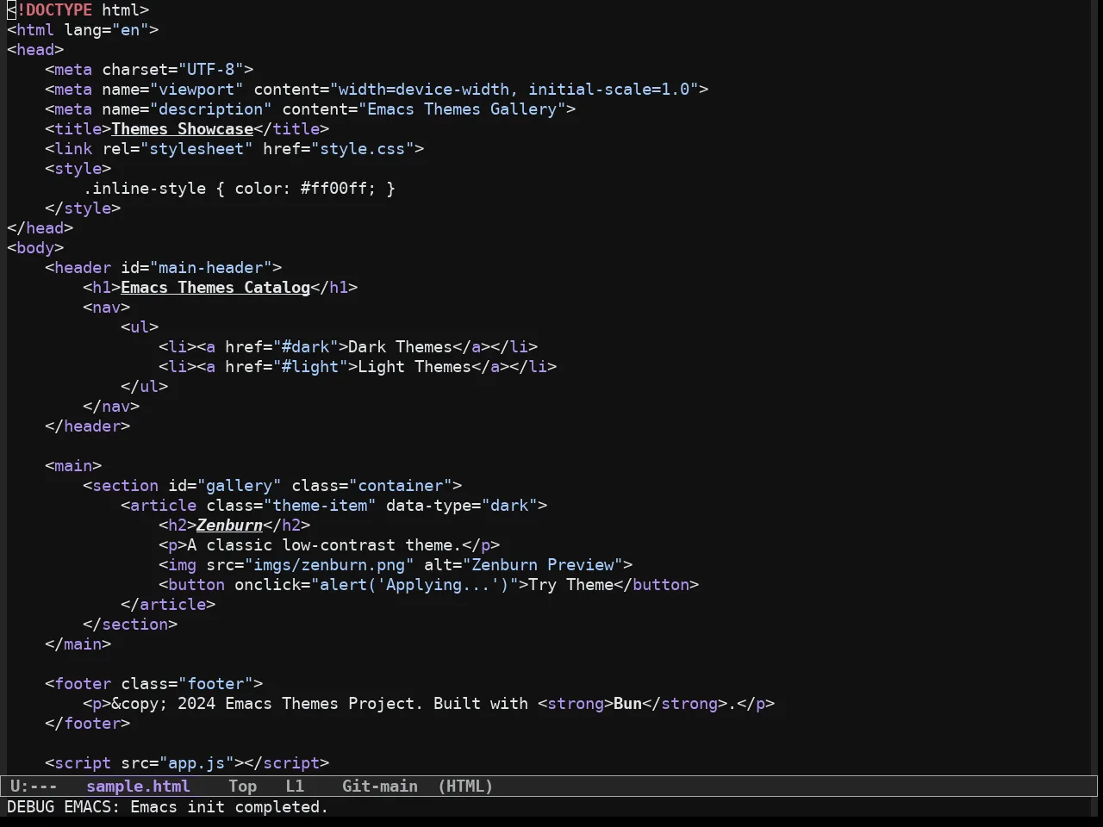Click the alert('Applying...') onclick string
The height and width of the screenshot is (827, 1103).
tap(414, 585)
